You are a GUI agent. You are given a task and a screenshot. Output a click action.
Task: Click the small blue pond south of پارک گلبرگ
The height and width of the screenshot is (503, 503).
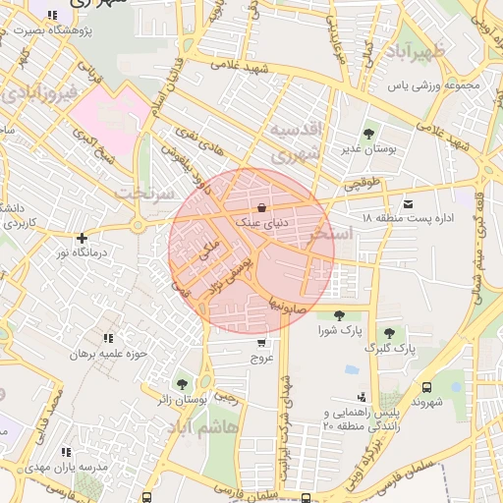pos(352,369)
